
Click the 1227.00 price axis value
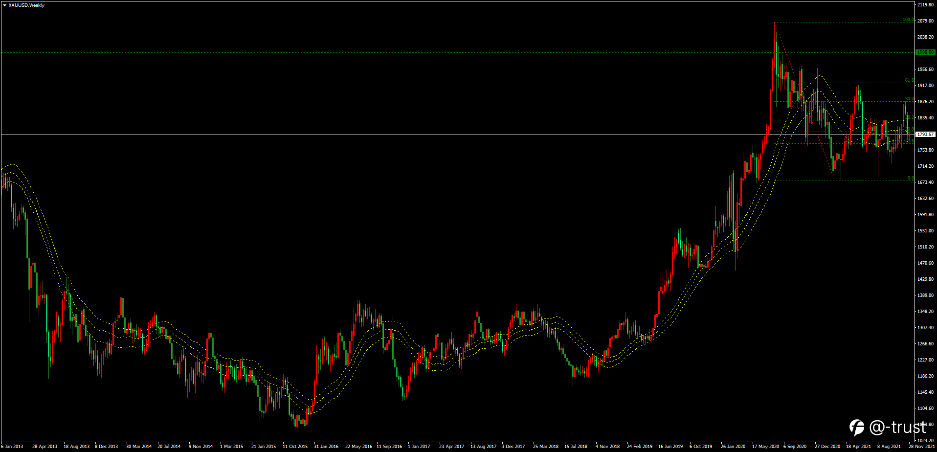point(926,360)
